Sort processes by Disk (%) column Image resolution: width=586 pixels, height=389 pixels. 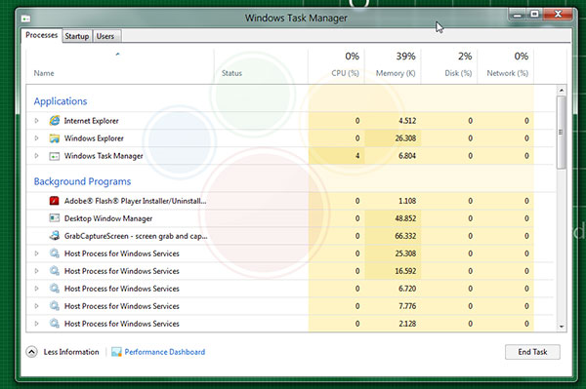(458, 73)
